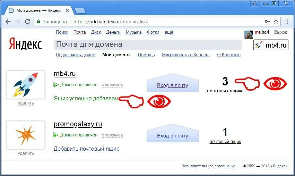Disable promogalaxy.ru via отключить link

point(112,135)
